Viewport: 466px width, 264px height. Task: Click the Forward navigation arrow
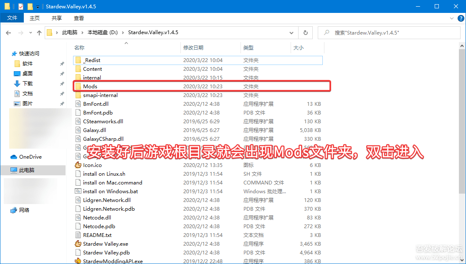[x=21, y=32]
